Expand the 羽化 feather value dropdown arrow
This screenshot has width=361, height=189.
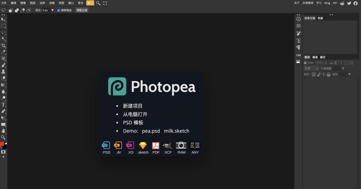coord(52,10)
